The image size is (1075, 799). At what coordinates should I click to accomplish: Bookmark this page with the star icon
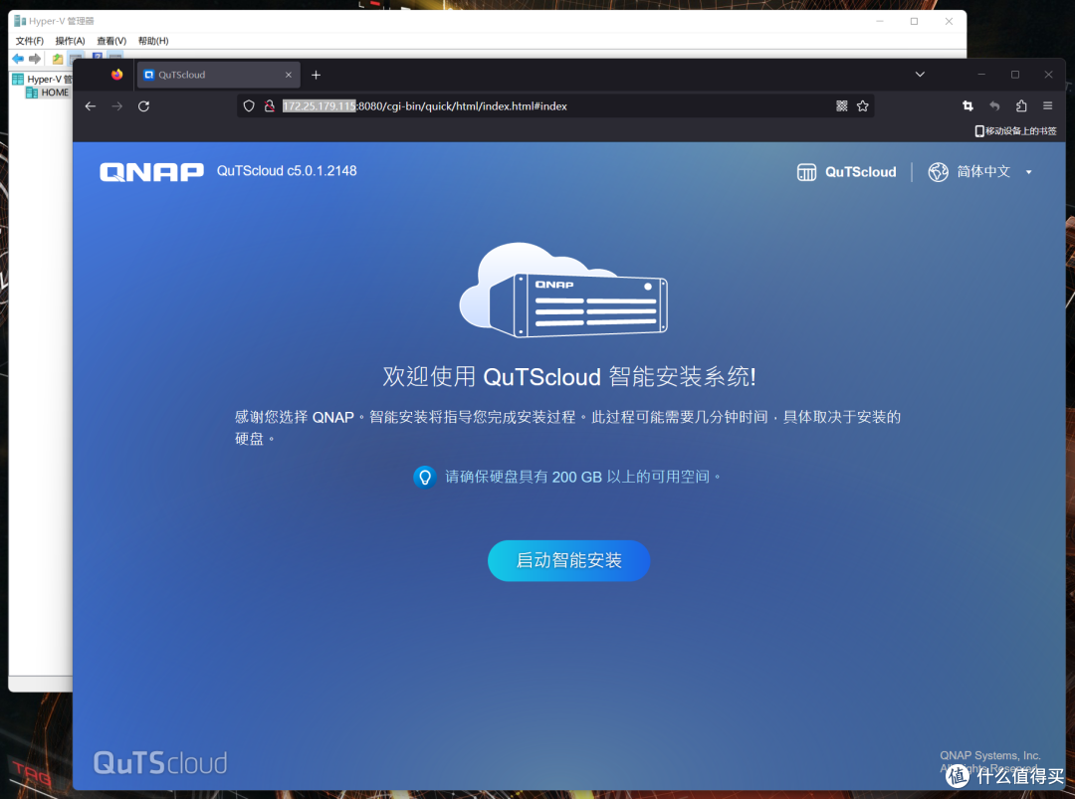coord(862,106)
